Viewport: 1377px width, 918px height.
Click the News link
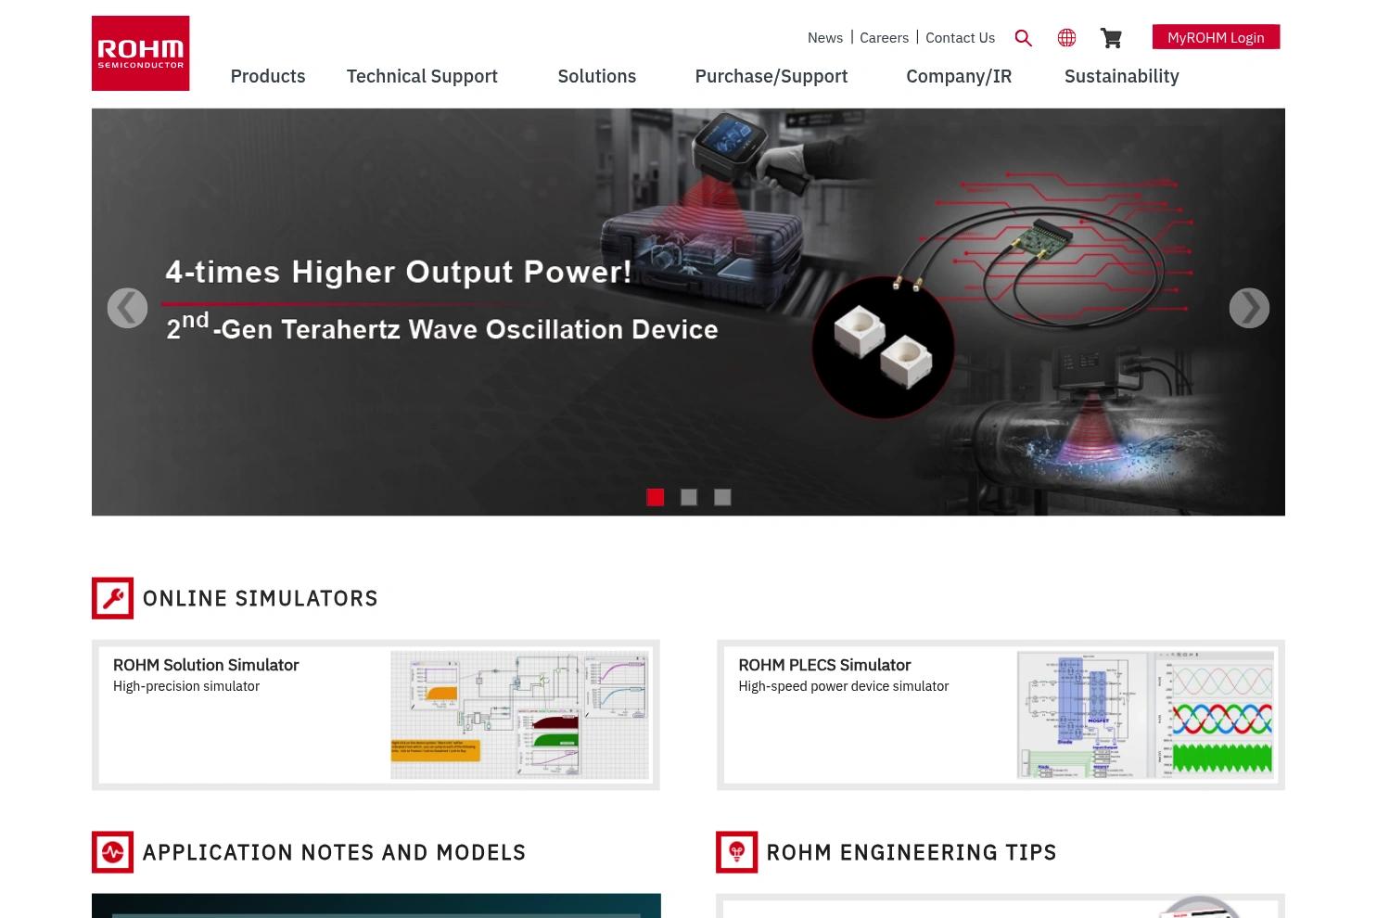[x=825, y=38]
